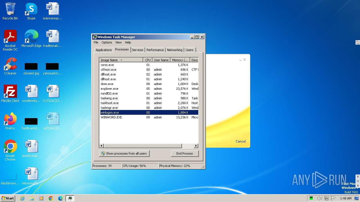Open Internet Explorer from the taskbar
The width and height of the screenshot is (360, 202).
(x=22, y=198)
